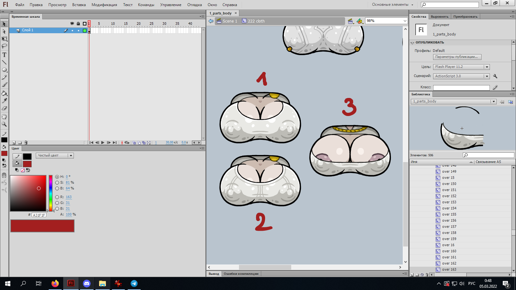Image resolution: width=516 pixels, height=290 pixels.
Task: Open the Цель Flash Player 11.2 dropdown
Action: [x=461, y=67]
